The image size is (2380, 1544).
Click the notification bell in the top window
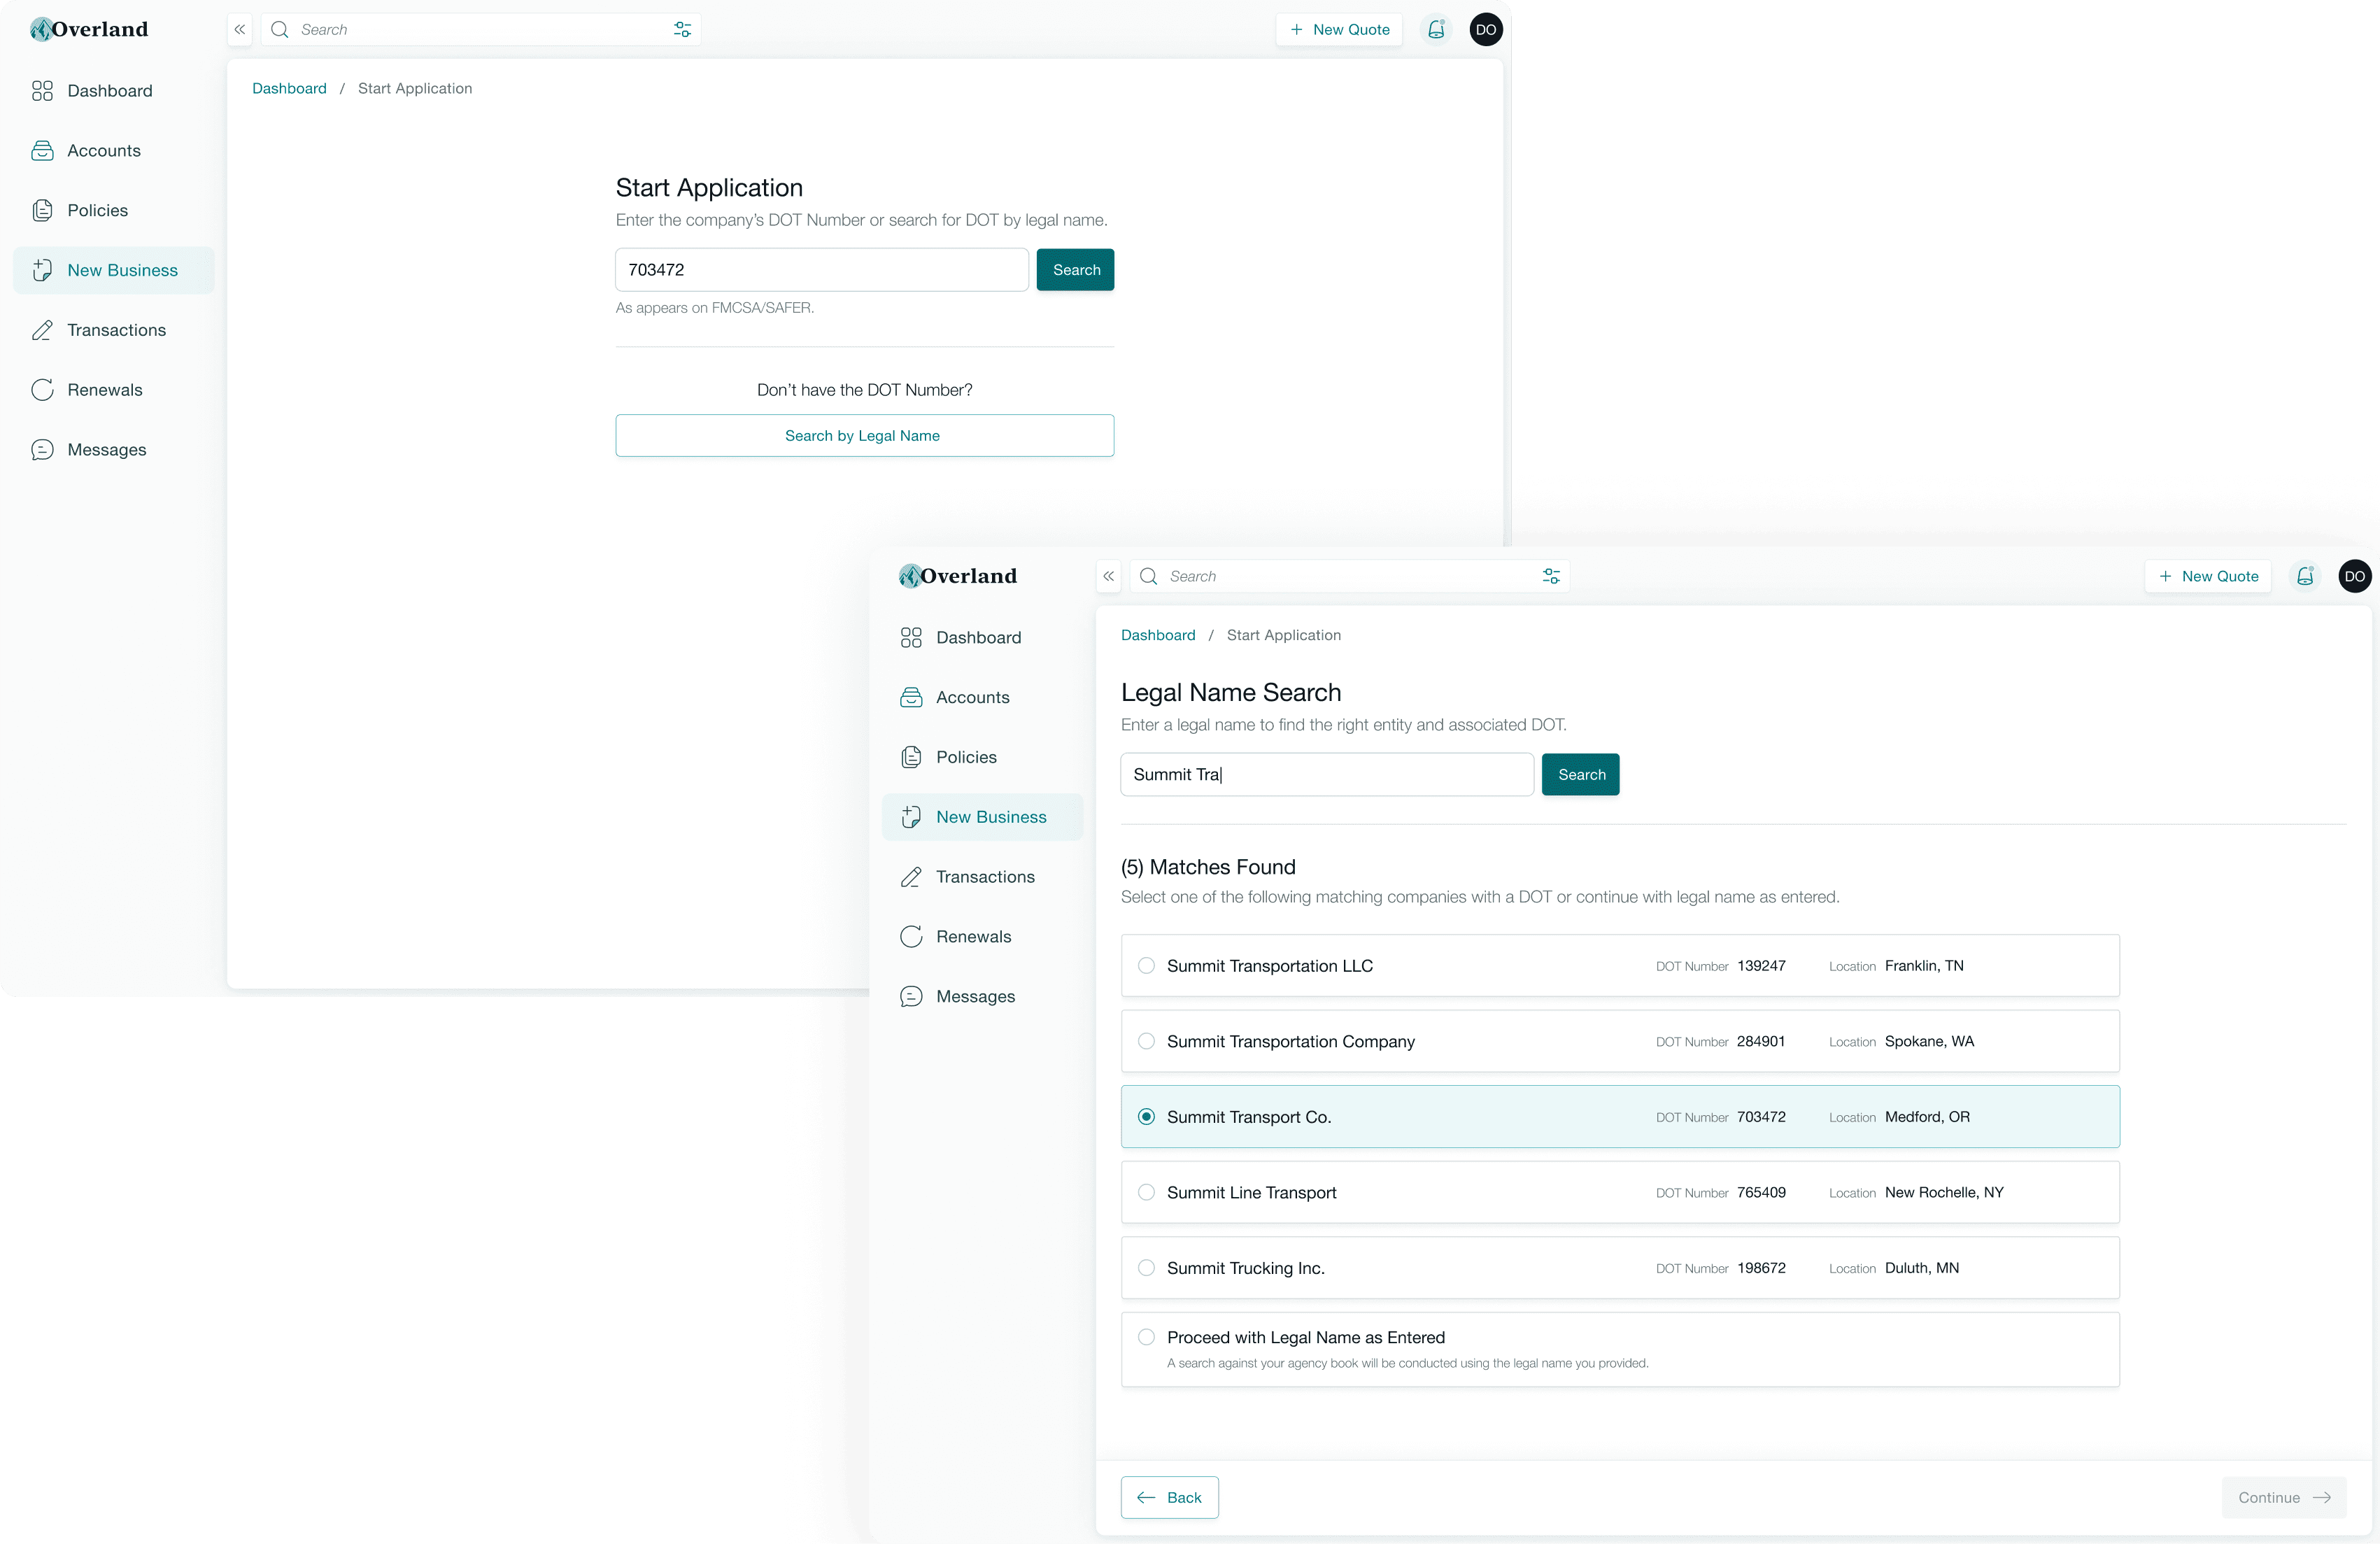[x=1436, y=30]
